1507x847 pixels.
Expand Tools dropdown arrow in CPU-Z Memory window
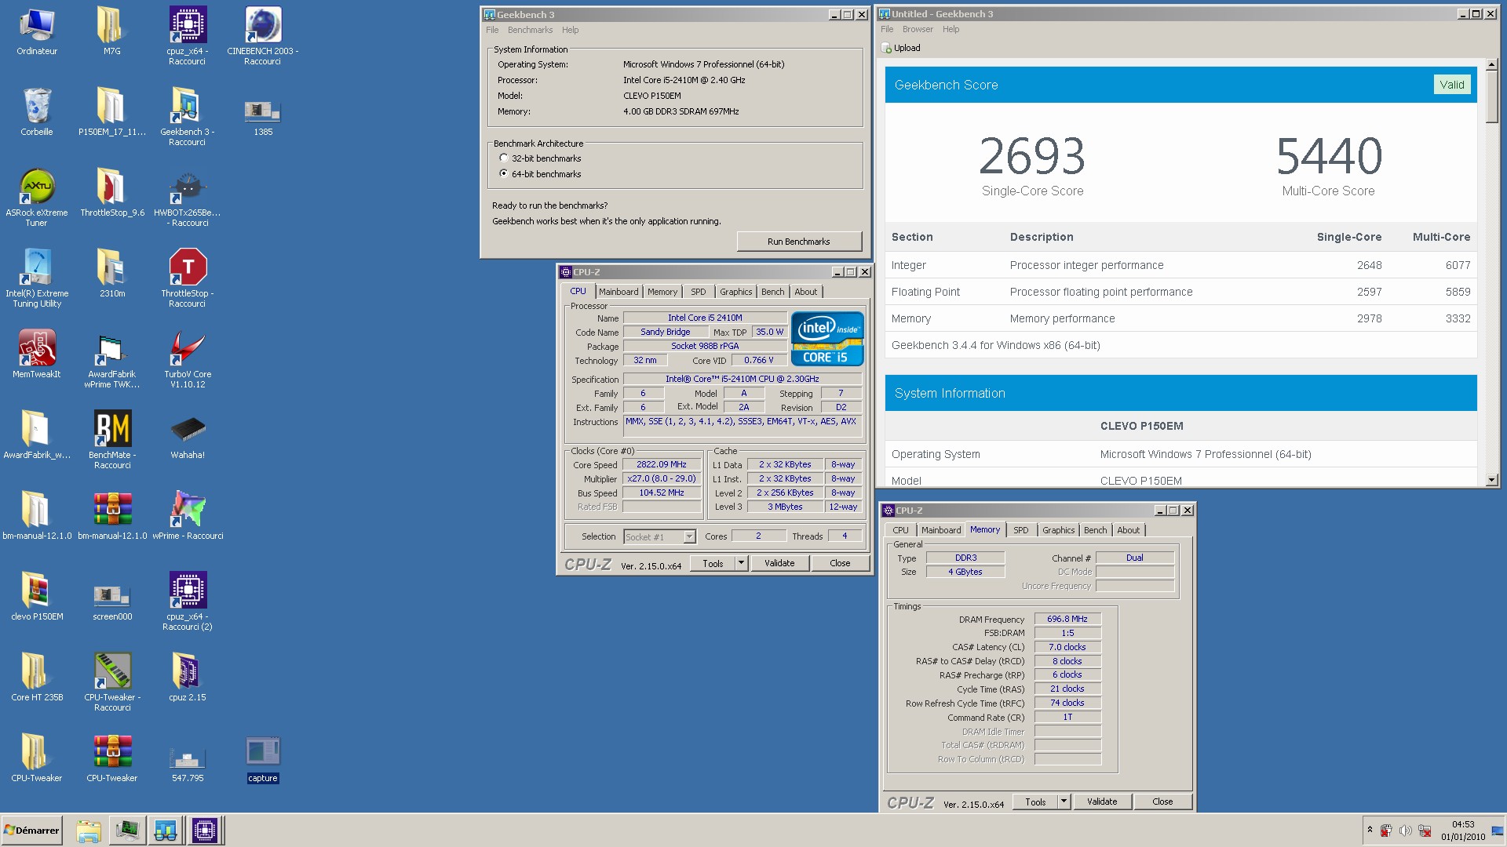[x=1064, y=801]
